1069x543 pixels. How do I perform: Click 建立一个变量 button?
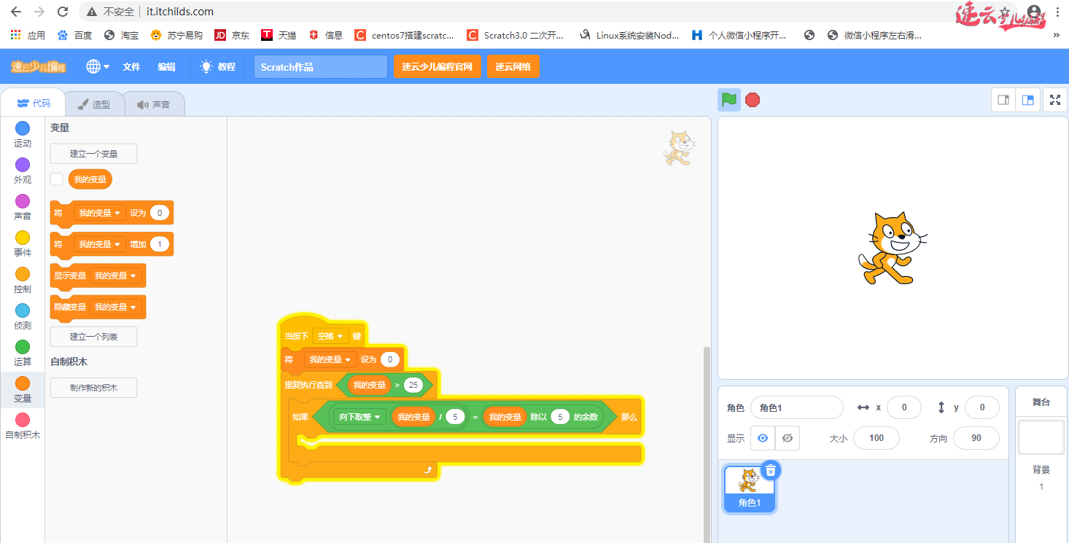coord(93,154)
